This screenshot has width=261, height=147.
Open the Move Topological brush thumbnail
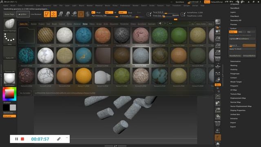(10, 24)
